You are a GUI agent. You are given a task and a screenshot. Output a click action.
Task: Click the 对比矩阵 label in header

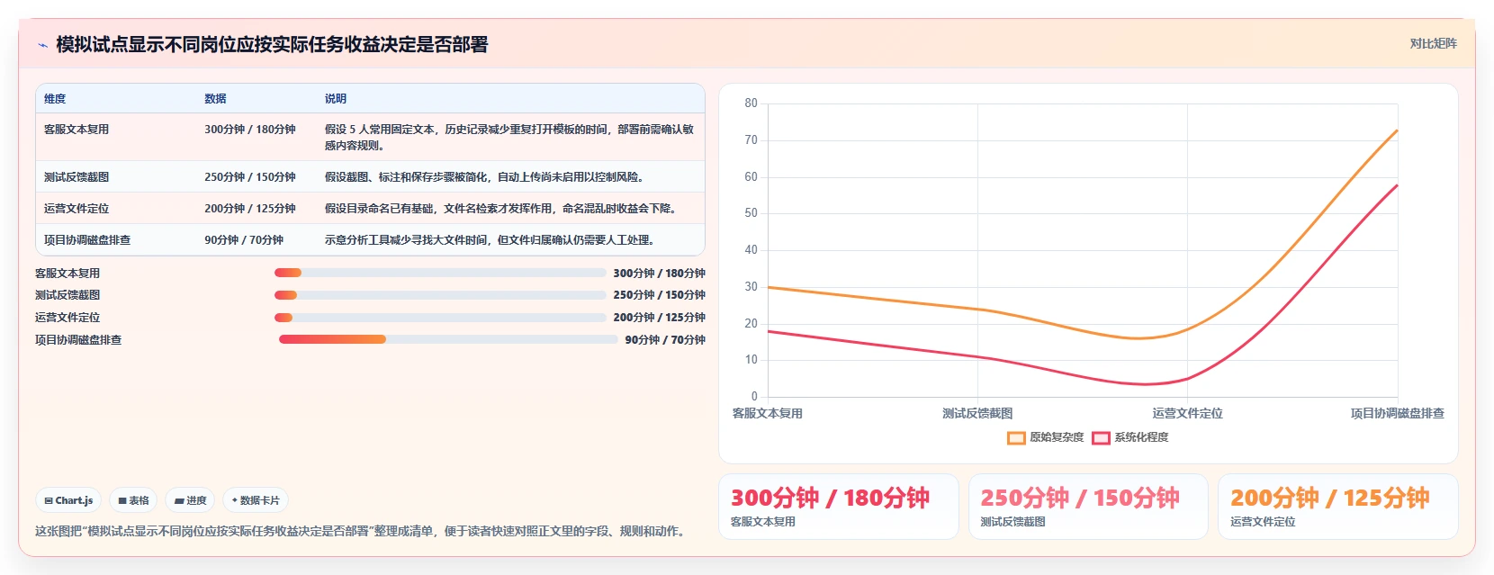tap(1433, 43)
